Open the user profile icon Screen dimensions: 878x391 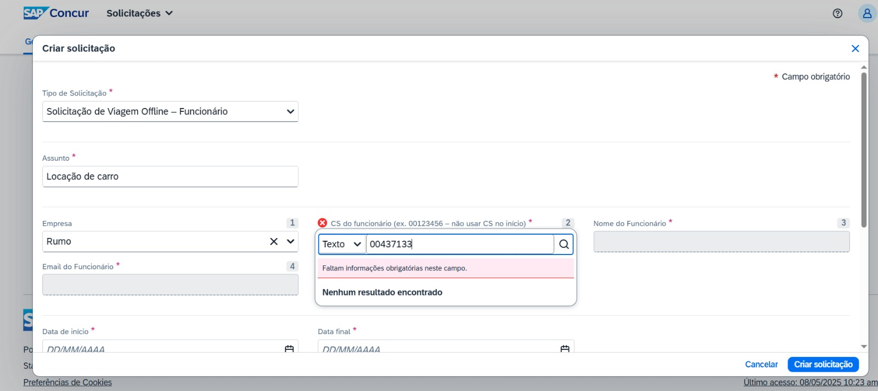click(867, 13)
